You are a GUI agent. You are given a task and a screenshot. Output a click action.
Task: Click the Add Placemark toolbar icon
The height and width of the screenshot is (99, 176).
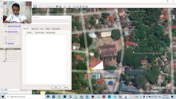(40, 6)
